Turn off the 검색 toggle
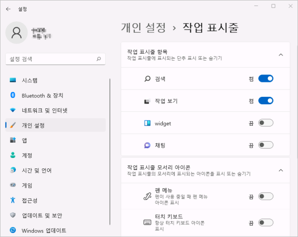Viewport: 298px width, 237px height. [266, 79]
